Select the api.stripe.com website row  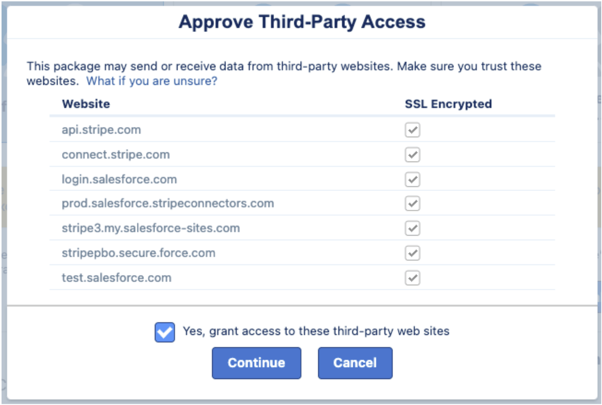[101, 130]
